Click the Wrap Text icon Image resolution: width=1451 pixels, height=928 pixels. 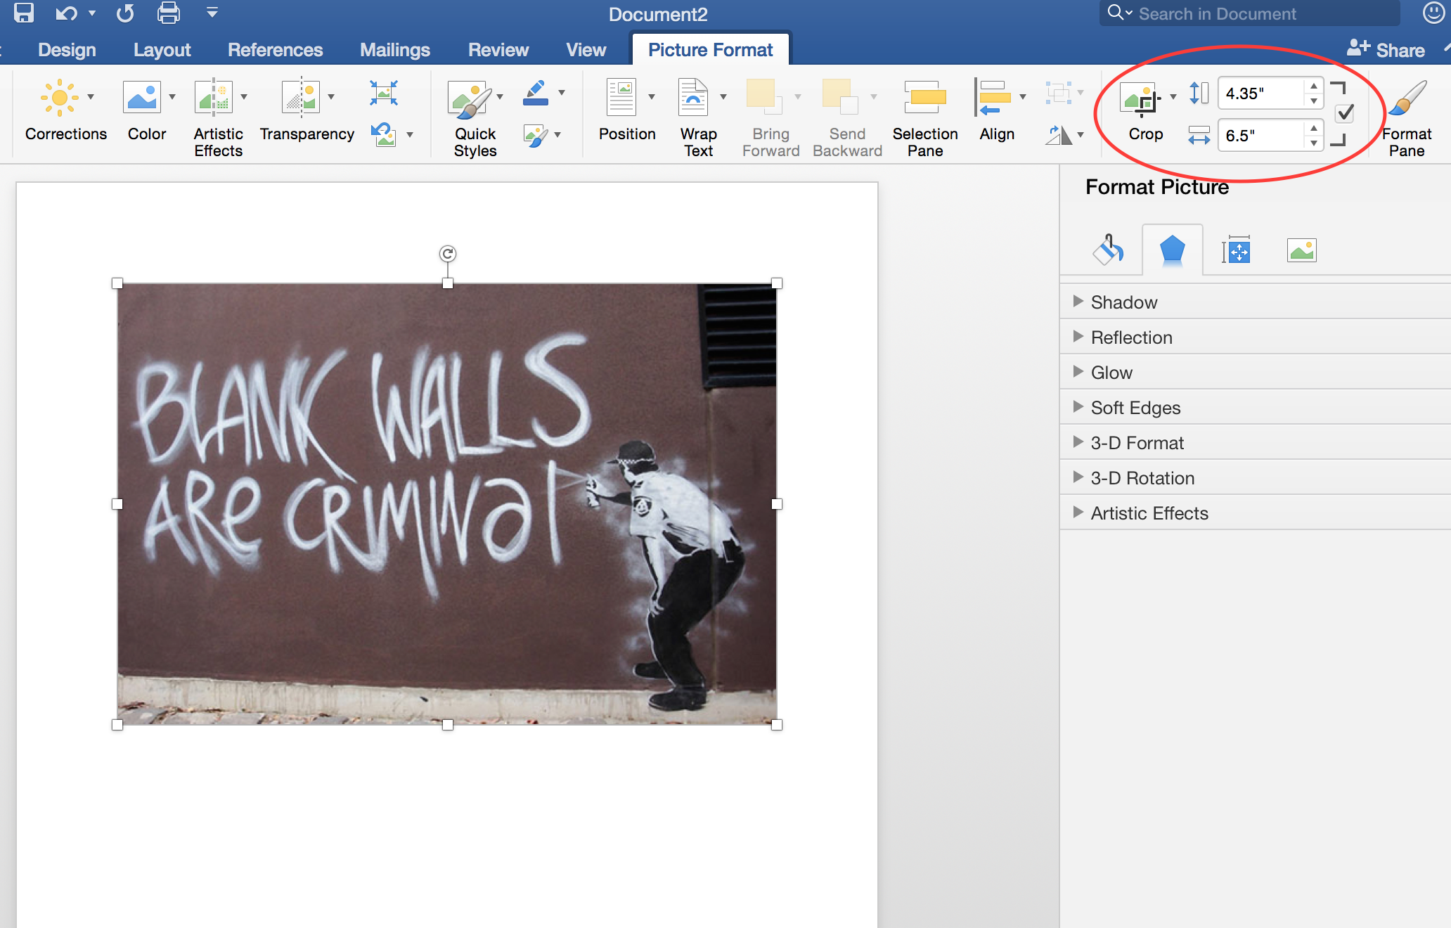pyautogui.click(x=693, y=97)
